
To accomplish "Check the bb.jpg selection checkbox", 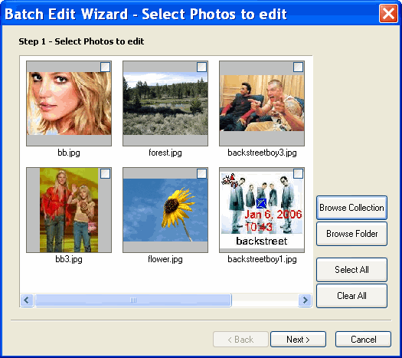I will [106, 67].
